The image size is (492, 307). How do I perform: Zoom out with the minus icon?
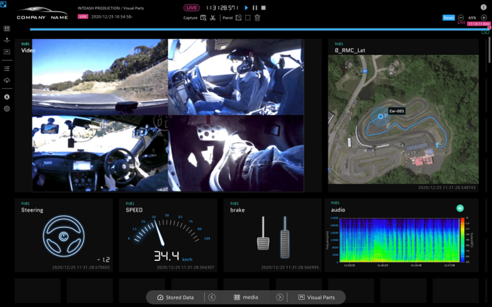(x=461, y=17)
